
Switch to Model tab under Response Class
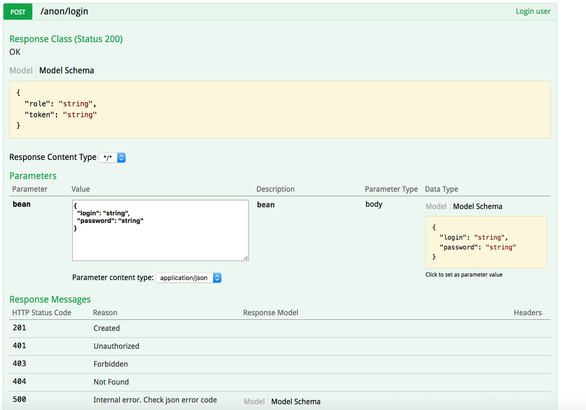click(21, 70)
